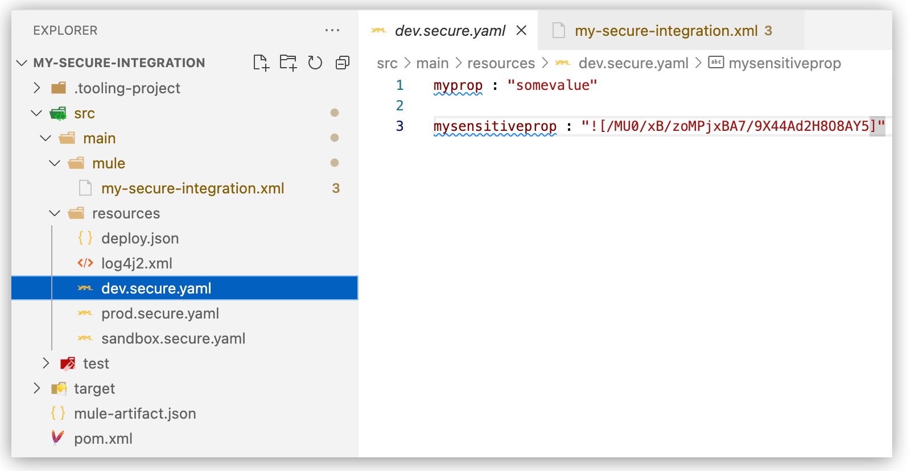Expand the test folder chevron
The width and height of the screenshot is (923, 471).
46,363
